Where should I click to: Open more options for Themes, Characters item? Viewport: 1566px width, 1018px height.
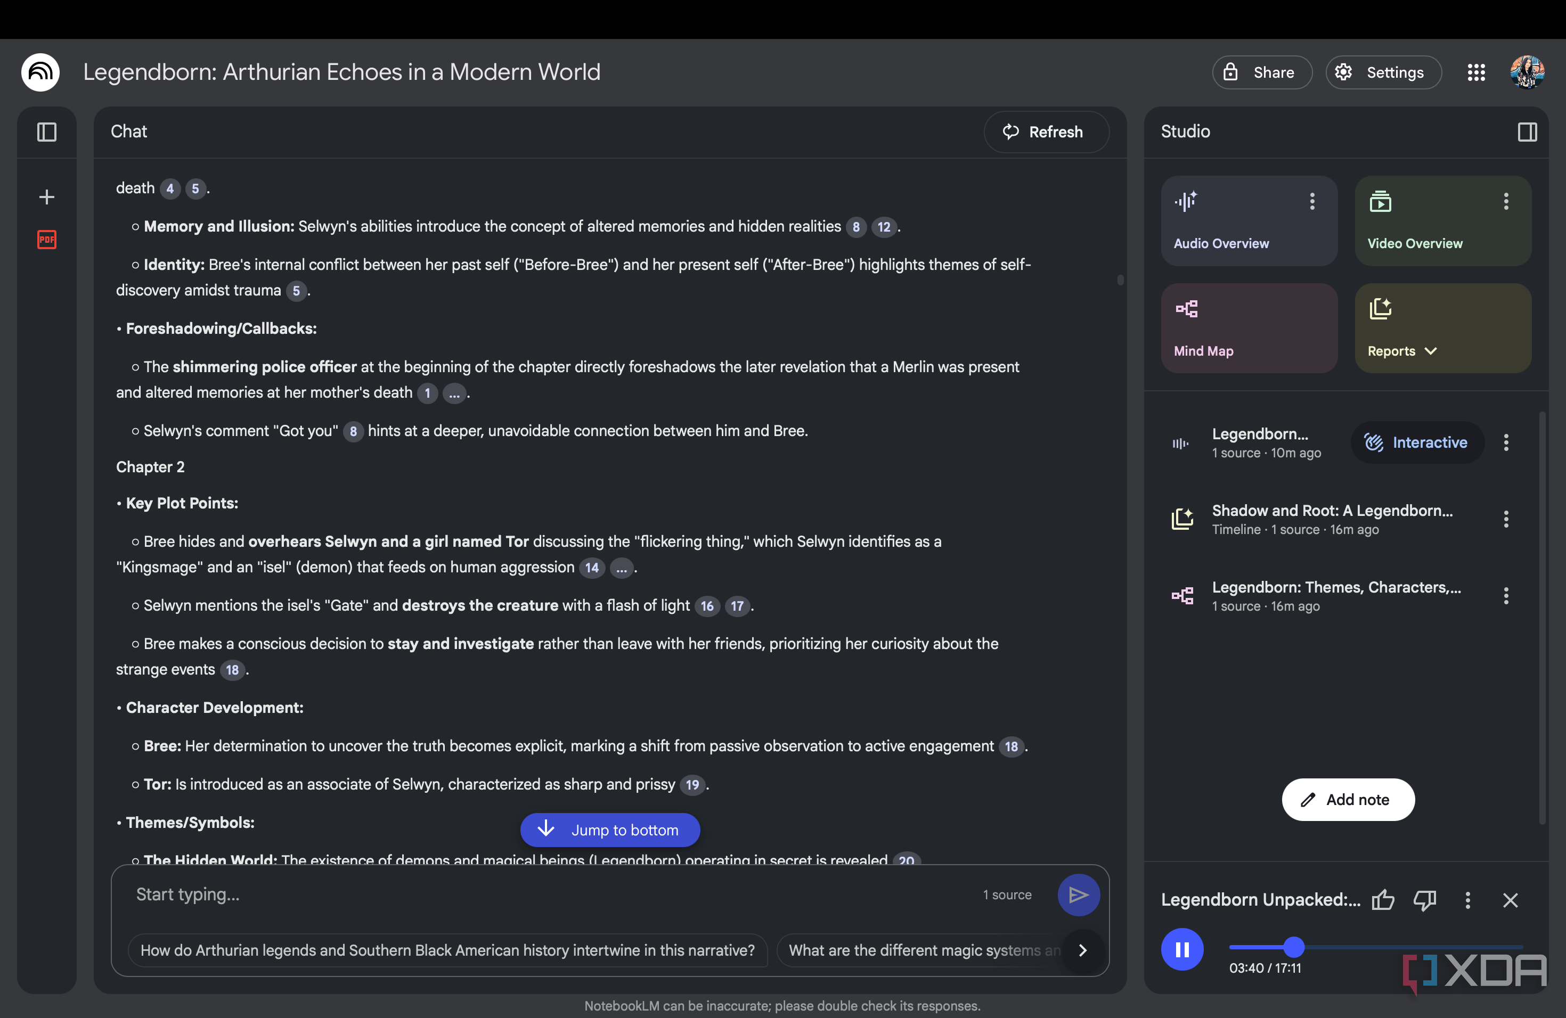[x=1505, y=596]
